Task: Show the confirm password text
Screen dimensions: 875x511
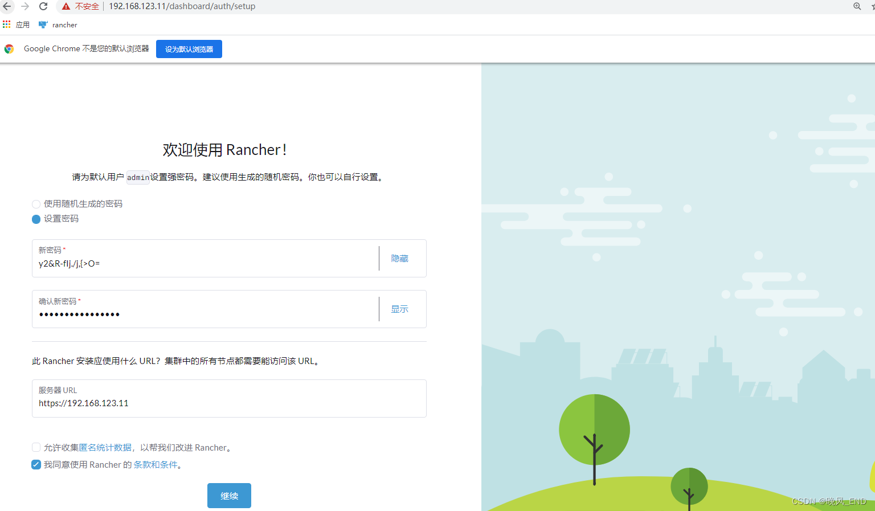Action: tap(400, 309)
